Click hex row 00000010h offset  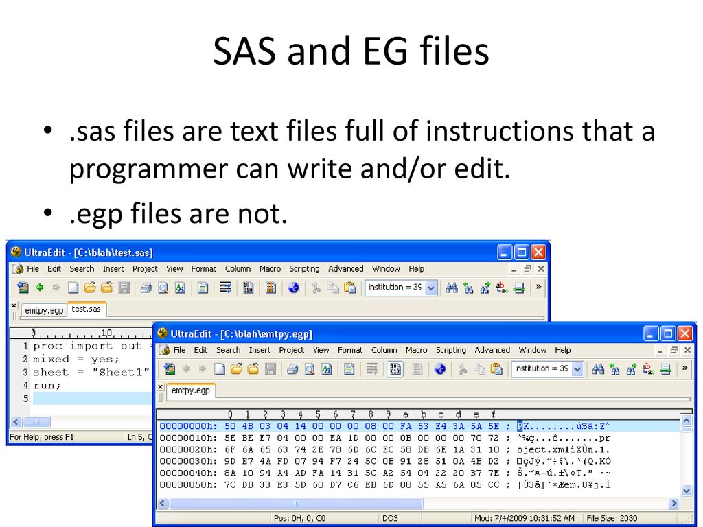pos(188,438)
